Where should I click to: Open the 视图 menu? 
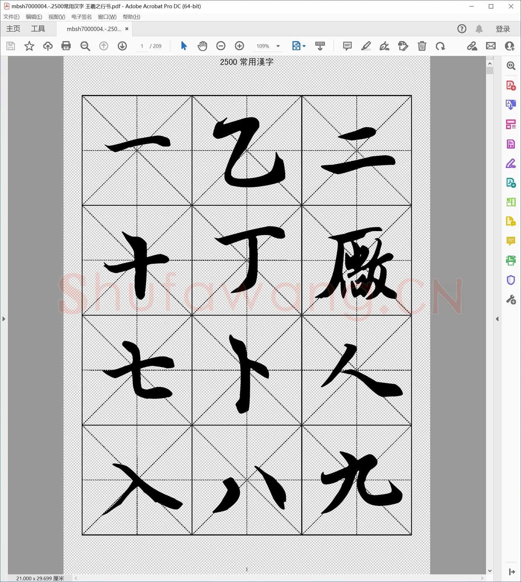[x=57, y=17]
